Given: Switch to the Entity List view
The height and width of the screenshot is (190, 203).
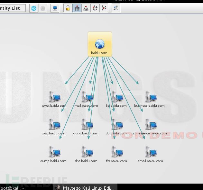Looking at the screenshot, I should click(x=13, y=8).
